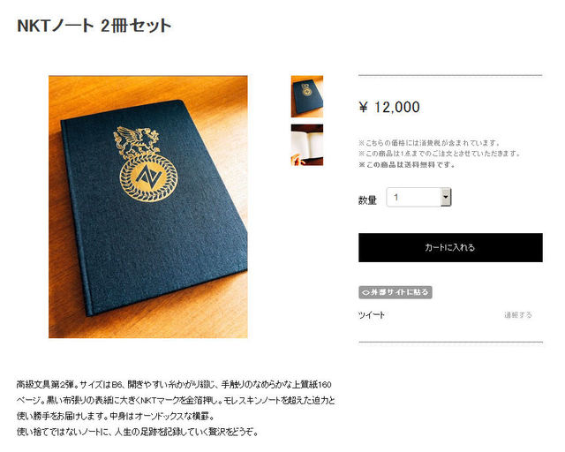Image resolution: width=565 pixels, height=452 pixels.
Task: Click the NKTノート 2冊セット product title
Action: 94,26
